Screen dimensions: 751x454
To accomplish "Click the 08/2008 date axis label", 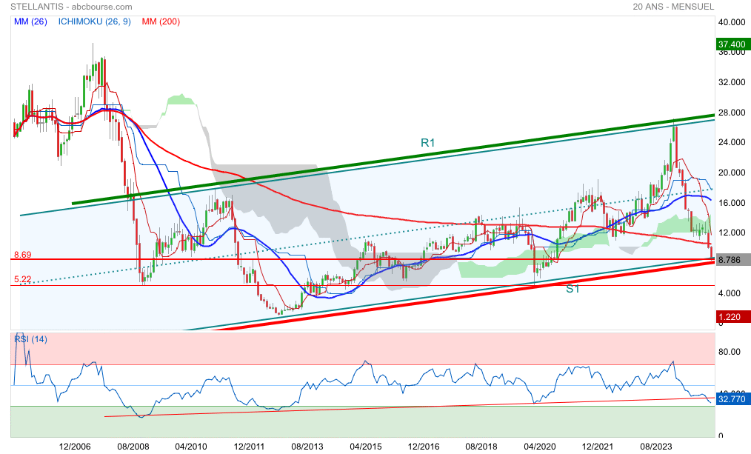I will [x=133, y=447].
